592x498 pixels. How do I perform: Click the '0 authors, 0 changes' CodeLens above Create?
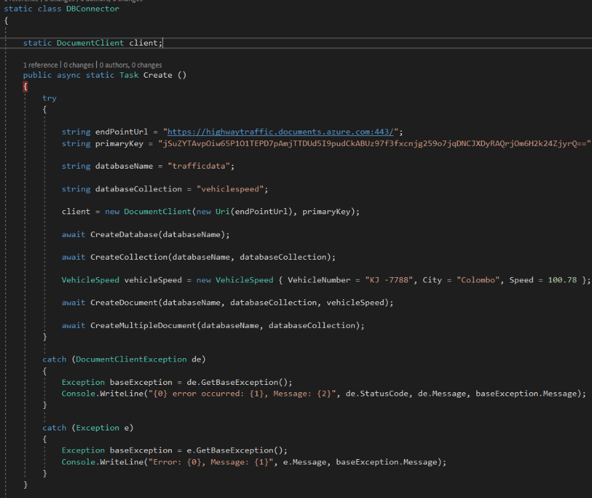(130, 65)
